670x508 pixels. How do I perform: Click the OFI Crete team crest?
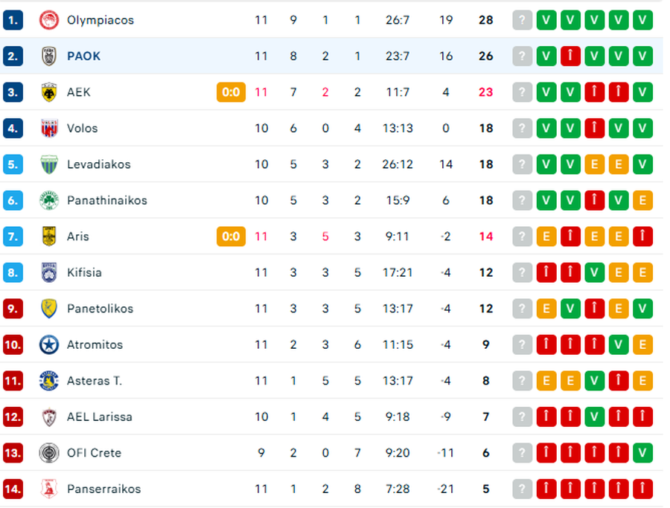[x=48, y=453]
